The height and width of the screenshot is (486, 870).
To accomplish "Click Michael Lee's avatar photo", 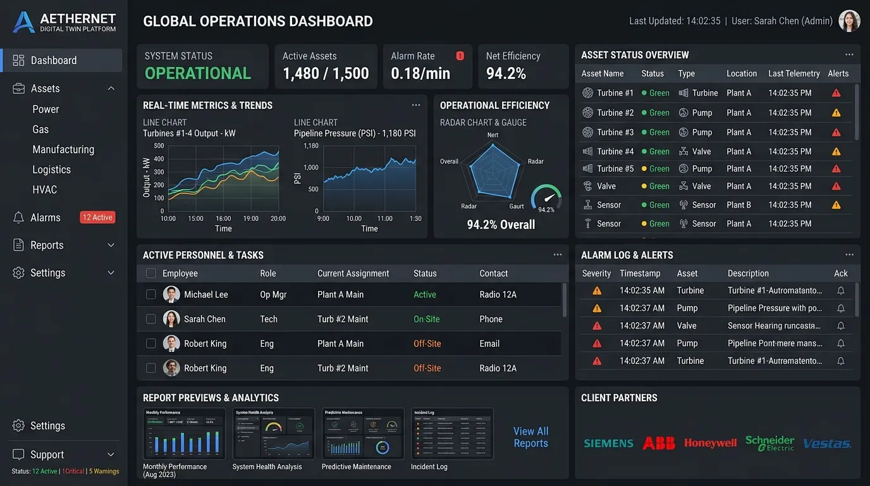I will coord(171,294).
